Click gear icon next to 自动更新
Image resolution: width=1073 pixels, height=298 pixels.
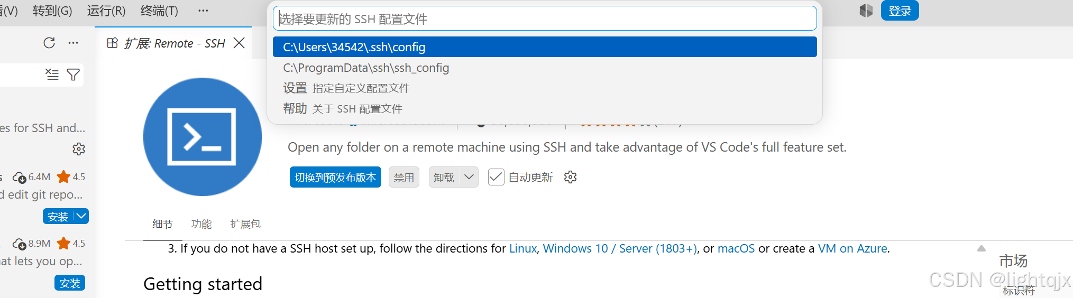(x=570, y=177)
